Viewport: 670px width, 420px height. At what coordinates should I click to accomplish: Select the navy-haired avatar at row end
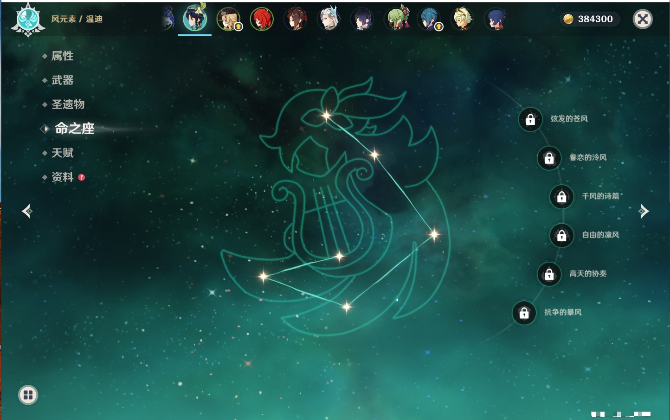pyautogui.click(x=496, y=19)
